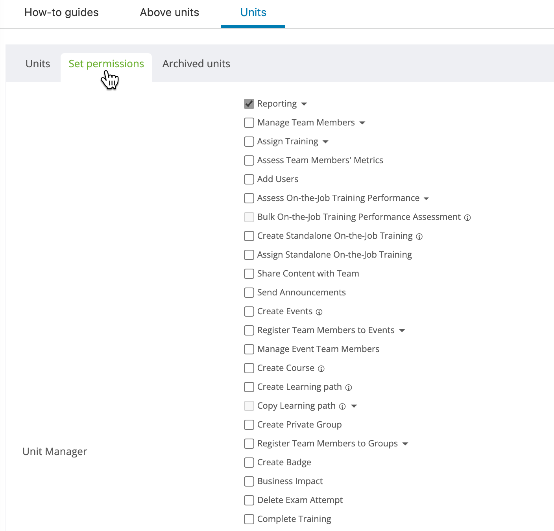Enable the Add Users checkbox
This screenshot has height=531, width=554.
click(x=249, y=179)
